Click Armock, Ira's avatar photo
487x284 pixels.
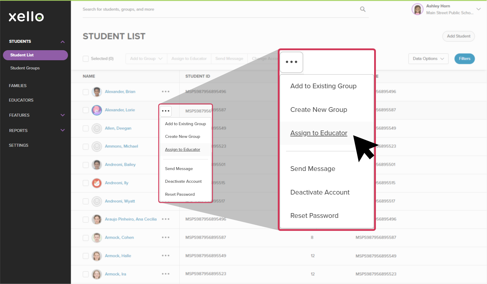click(x=97, y=274)
